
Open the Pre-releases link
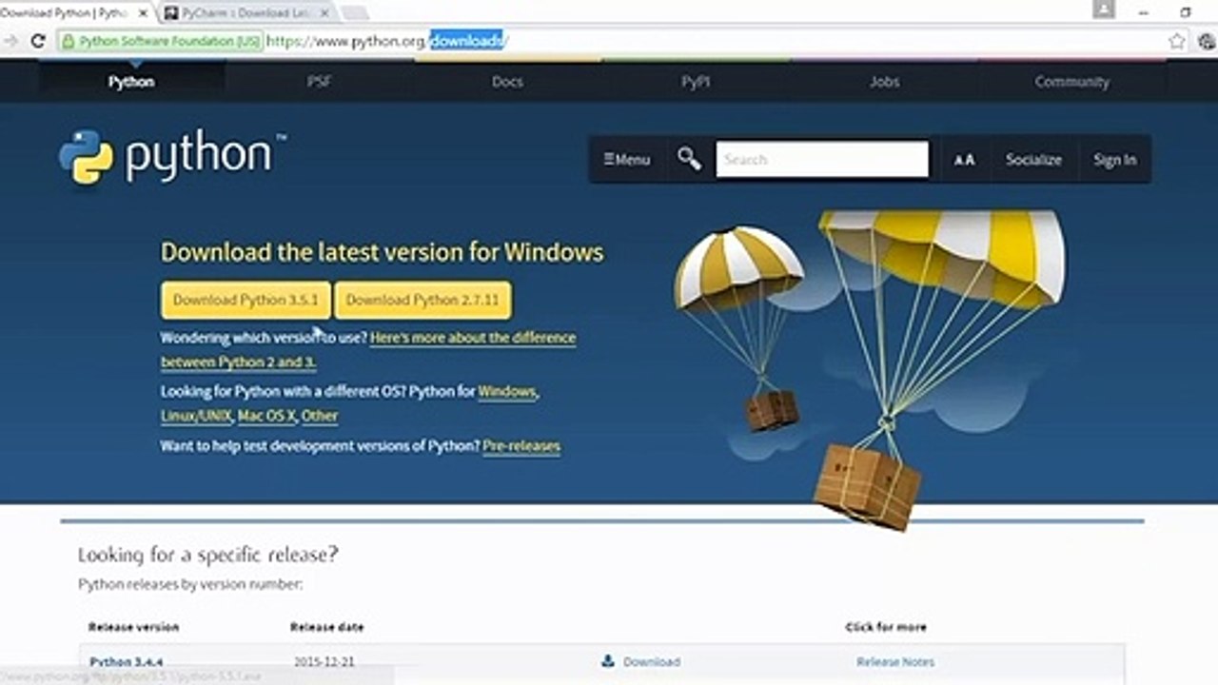click(x=521, y=446)
